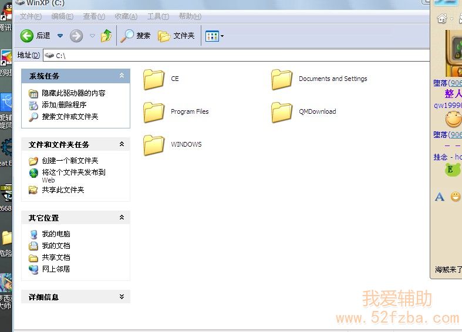Click the 创建一个新文件夹 folder icon
Image resolution: width=462 pixels, height=332 pixels.
33,161
